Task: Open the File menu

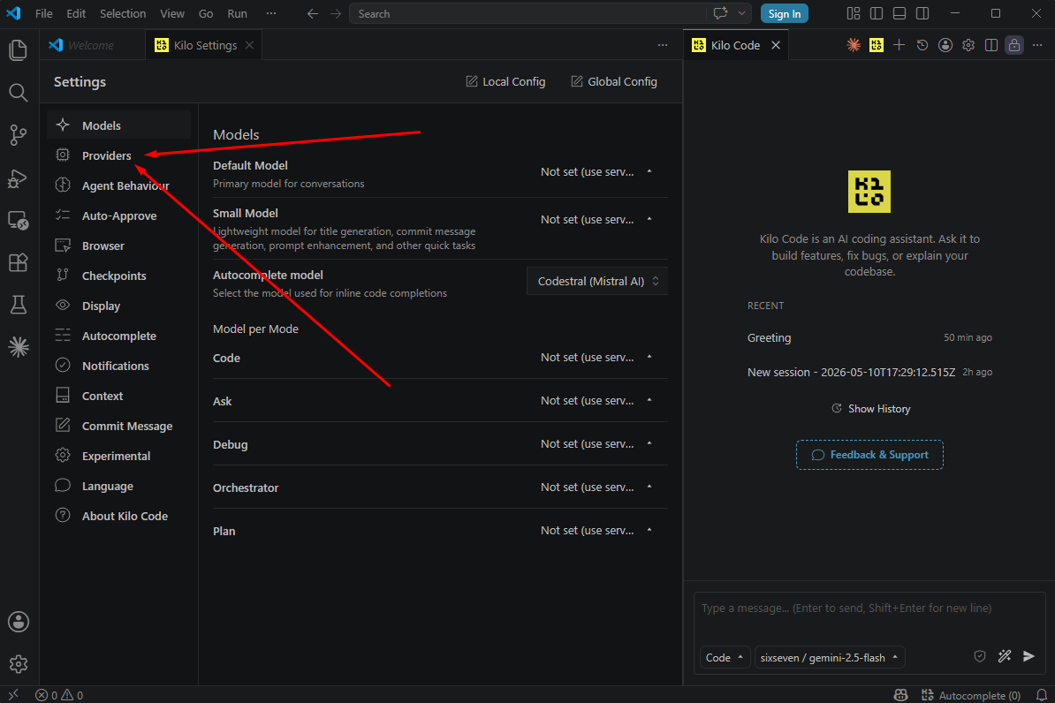Action: pyautogui.click(x=43, y=13)
